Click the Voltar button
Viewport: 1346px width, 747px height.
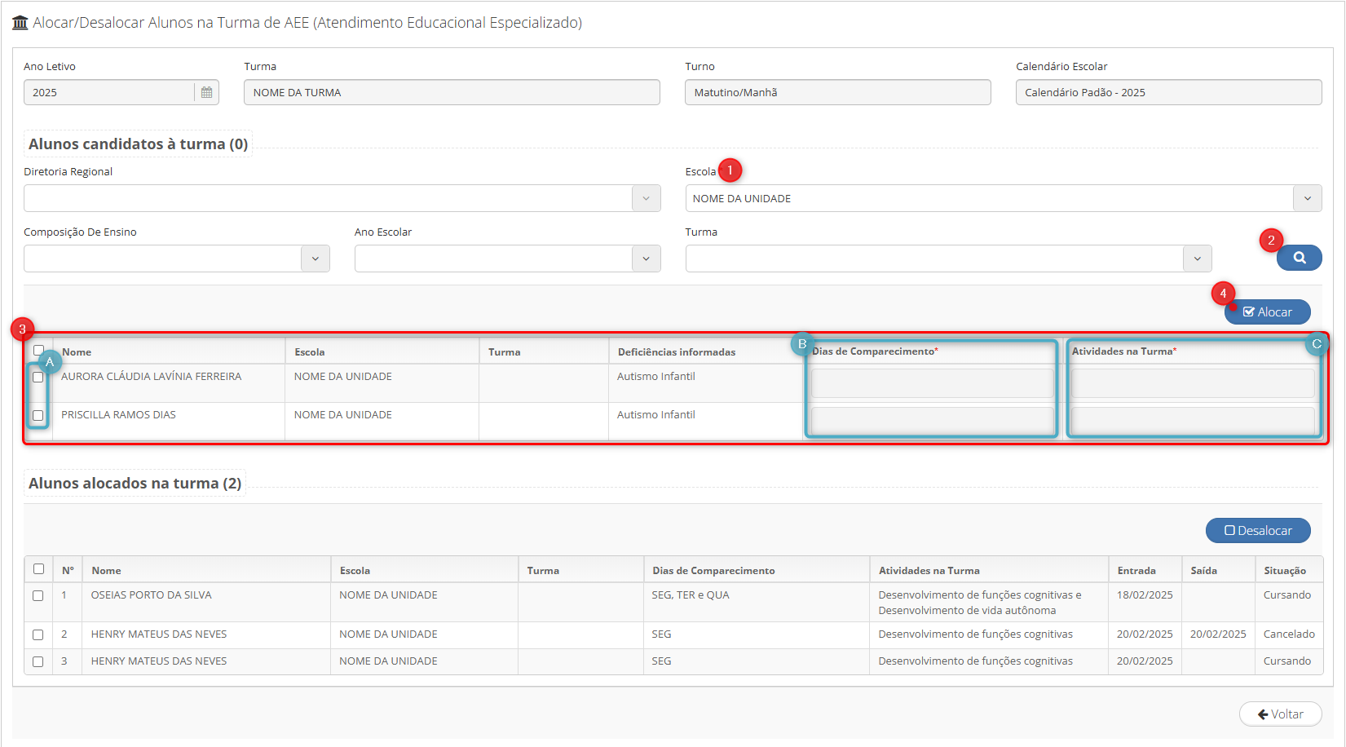coord(1280,714)
